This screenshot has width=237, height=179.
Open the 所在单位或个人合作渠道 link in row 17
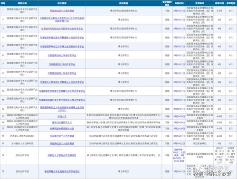point(62,143)
